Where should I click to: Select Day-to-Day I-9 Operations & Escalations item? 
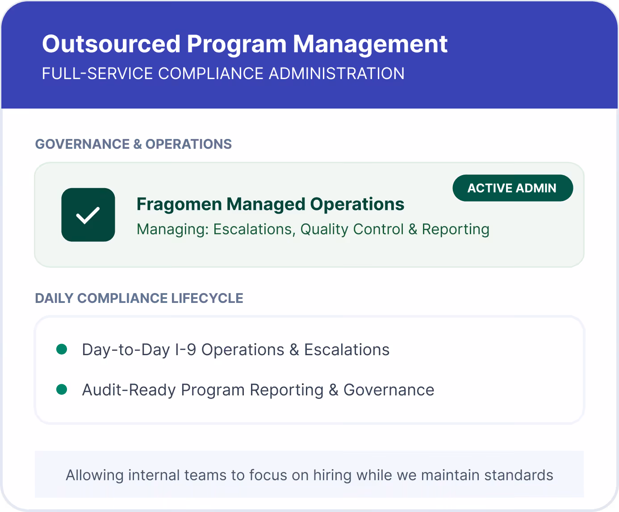pyautogui.click(x=236, y=350)
